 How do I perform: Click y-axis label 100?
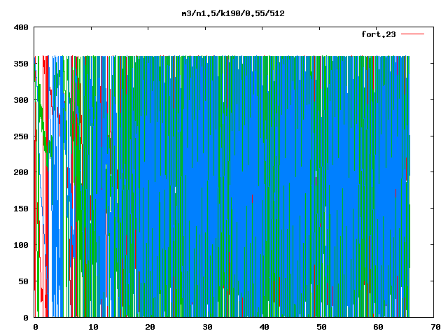click(x=21, y=245)
